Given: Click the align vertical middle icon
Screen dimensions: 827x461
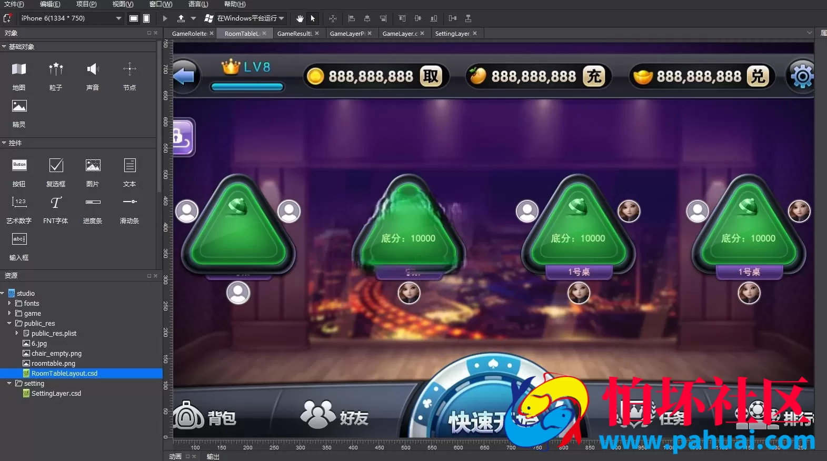Looking at the screenshot, I should click(418, 18).
